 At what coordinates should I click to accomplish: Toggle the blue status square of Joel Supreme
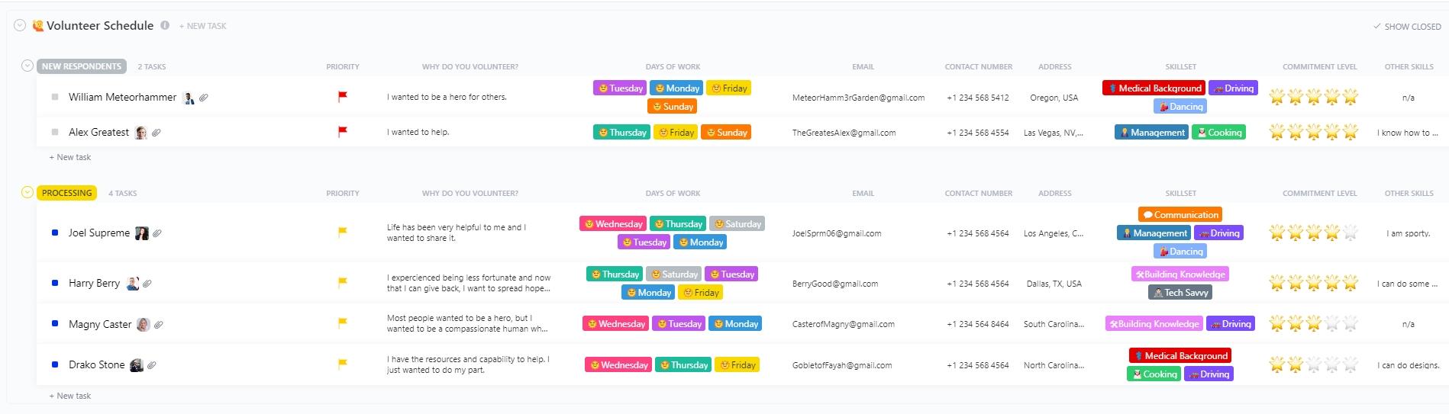coord(55,233)
